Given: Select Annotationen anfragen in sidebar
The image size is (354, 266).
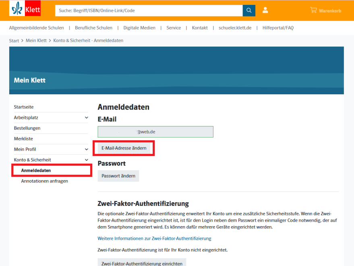Looking at the screenshot, I should (44, 181).
